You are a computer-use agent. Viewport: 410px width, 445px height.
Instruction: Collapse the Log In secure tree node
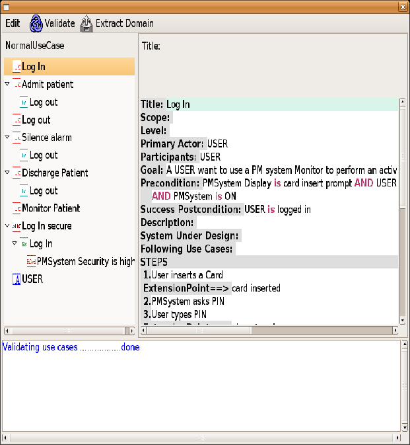[7, 225]
